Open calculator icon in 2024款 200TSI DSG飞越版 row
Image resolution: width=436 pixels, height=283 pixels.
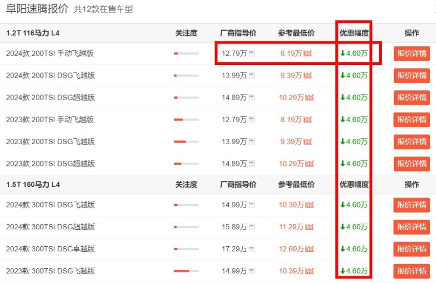pyautogui.click(x=252, y=76)
